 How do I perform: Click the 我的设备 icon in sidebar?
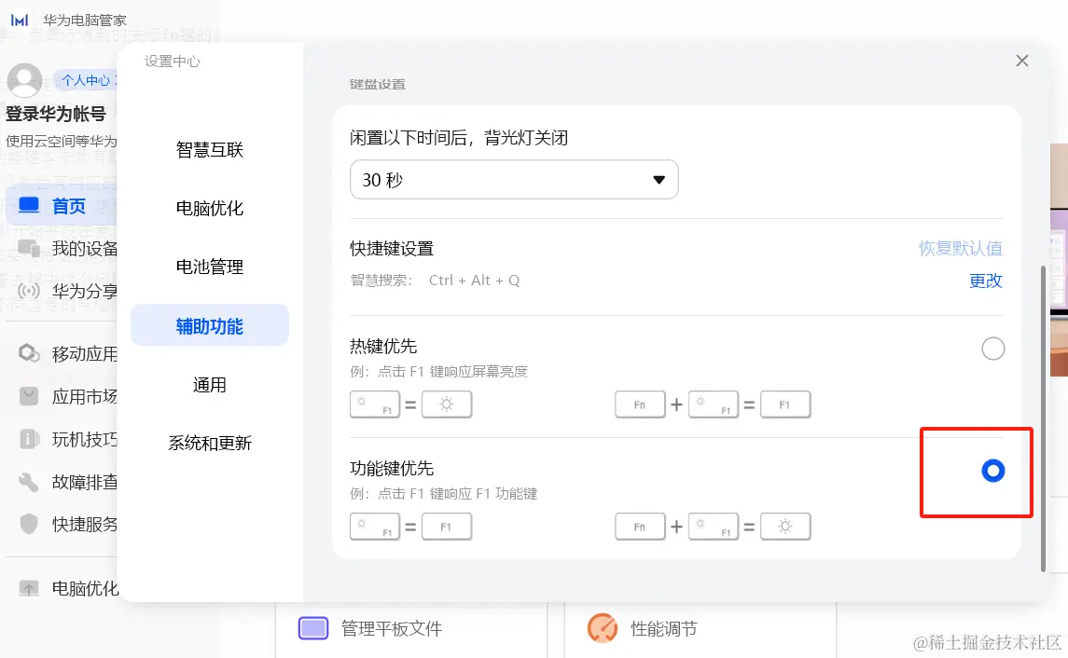click(x=29, y=248)
